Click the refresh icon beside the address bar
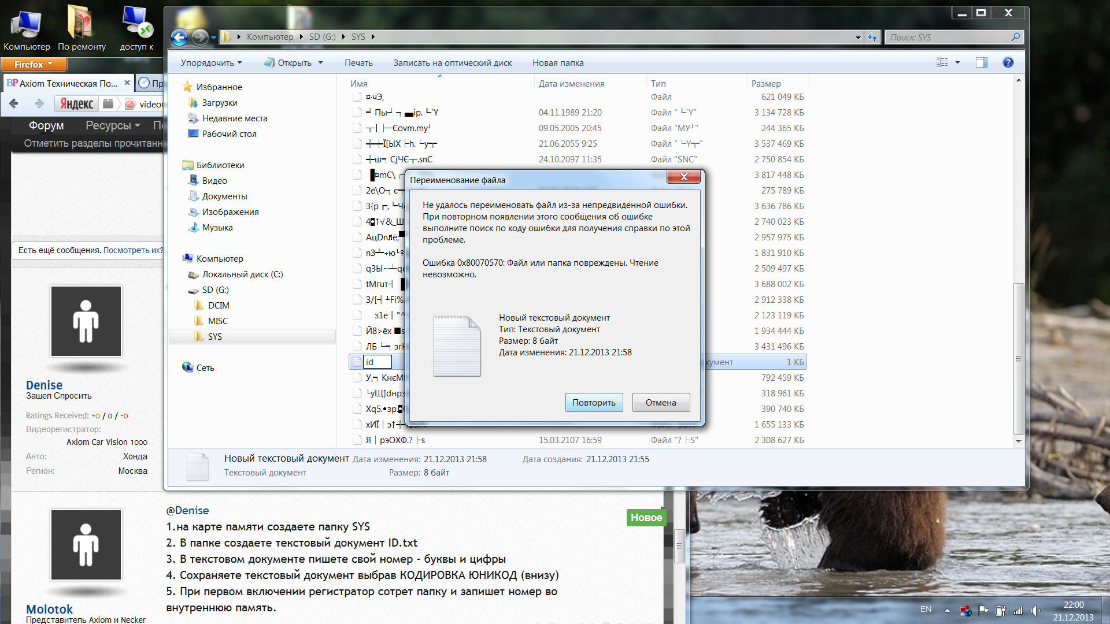 pyautogui.click(x=872, y=38)
